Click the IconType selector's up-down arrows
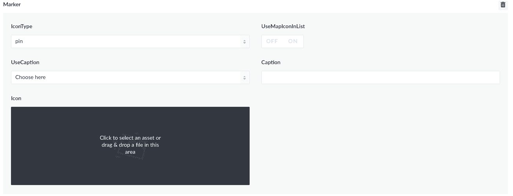 tap(245, 41)
